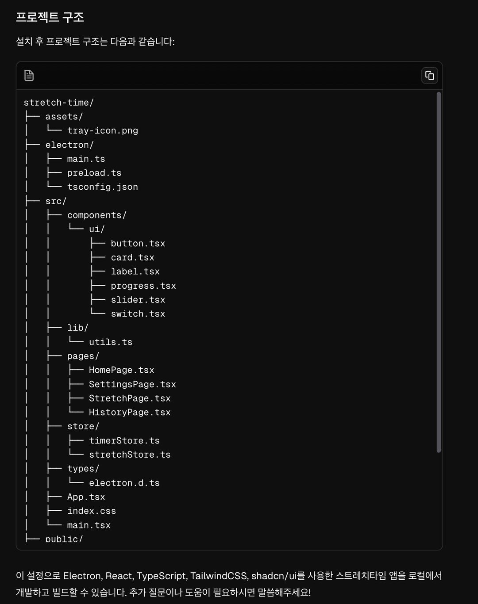
Task: Click the 프로젝트 구조 heading text
Action: (50, 17)
